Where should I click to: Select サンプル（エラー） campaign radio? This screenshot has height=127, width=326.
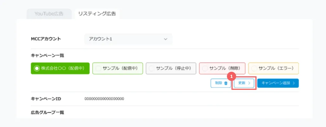pos(273,68)
